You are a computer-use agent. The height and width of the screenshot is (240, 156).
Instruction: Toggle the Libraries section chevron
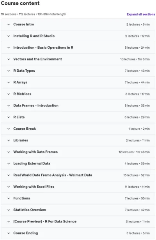tap(9, 140)
